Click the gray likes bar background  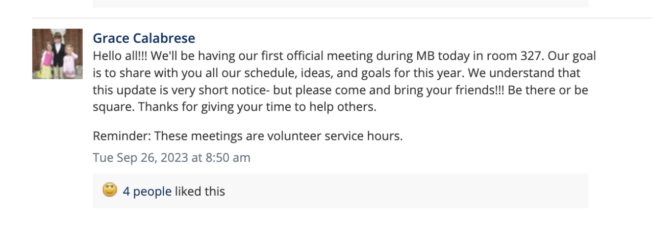click(x=408, y=191)
